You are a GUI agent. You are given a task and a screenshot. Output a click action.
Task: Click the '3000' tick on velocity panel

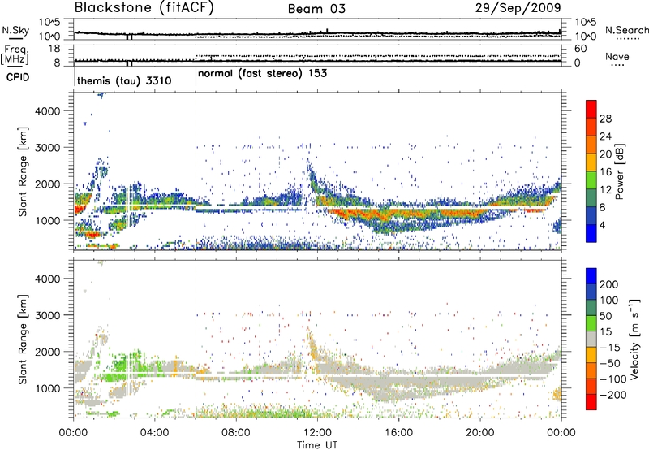click(x=48, y=315)
